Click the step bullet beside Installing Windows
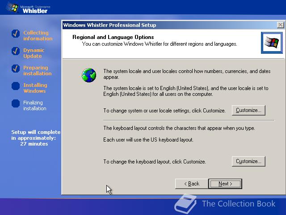286x215 pixels. (16, 86)
